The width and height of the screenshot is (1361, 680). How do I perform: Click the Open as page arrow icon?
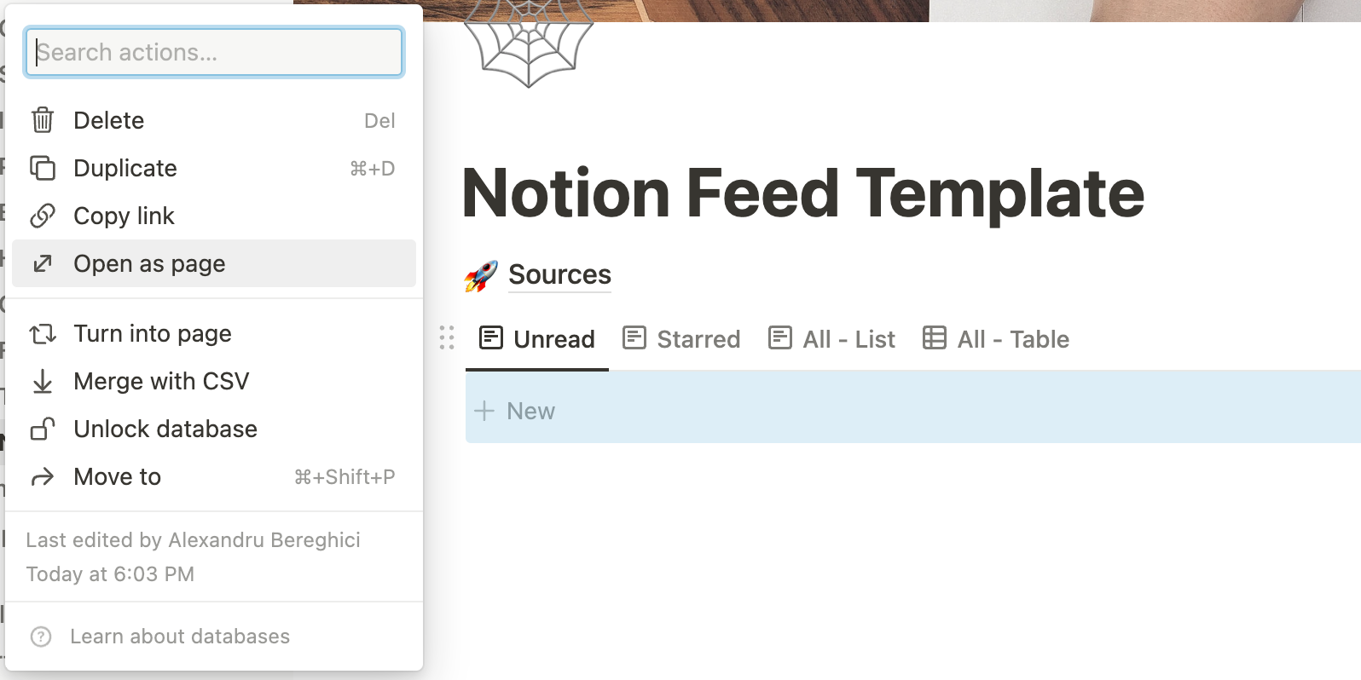[x=43, y=263]
